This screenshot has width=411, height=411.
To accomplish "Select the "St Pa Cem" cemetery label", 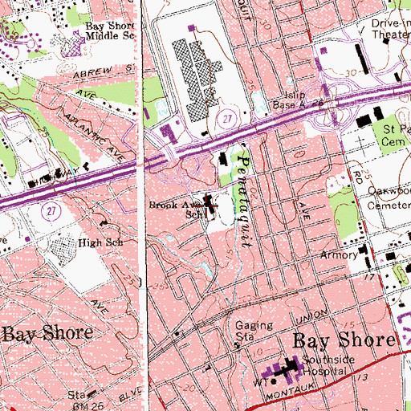I will [396, 136].
